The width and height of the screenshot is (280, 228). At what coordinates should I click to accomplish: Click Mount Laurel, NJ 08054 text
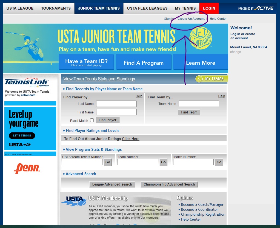pyautogui.click(x=248, y=47)
